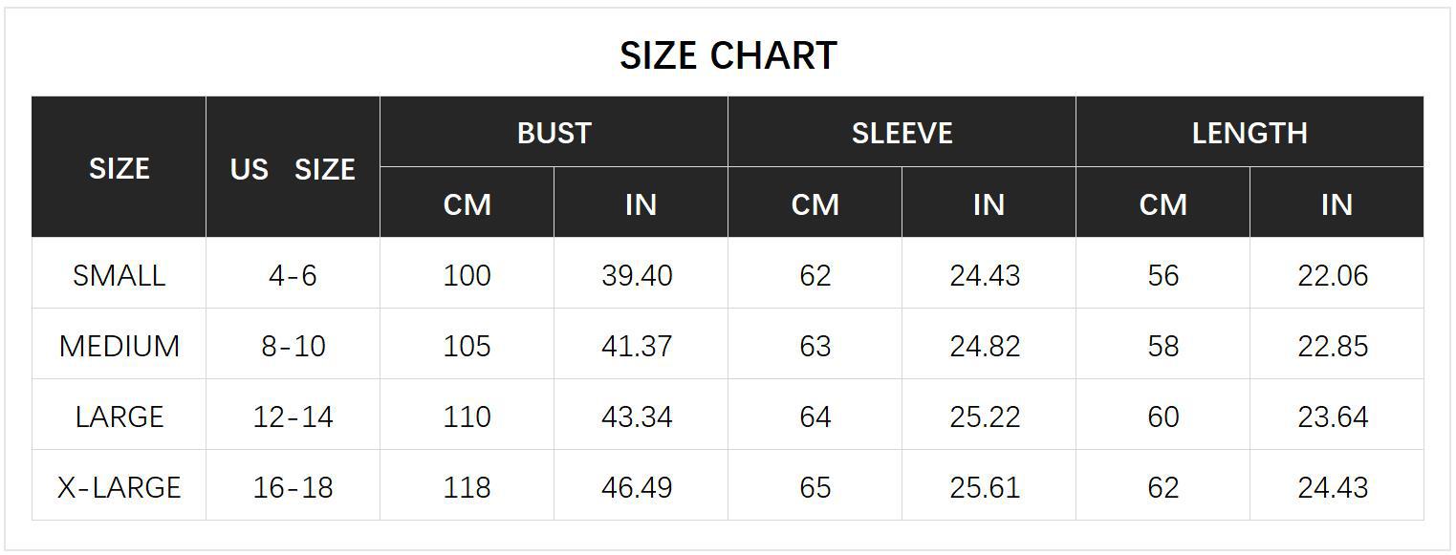The image size is (1456, 555).
Task: Click the US SIZE column header
Action: point(293,169)
